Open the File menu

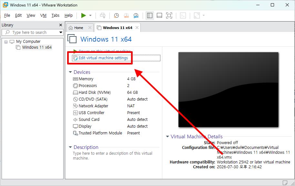click(7, 15)
